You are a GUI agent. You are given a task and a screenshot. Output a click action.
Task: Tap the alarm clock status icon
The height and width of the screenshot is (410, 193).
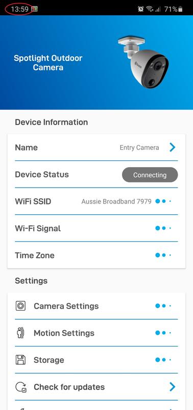(141, 9)
